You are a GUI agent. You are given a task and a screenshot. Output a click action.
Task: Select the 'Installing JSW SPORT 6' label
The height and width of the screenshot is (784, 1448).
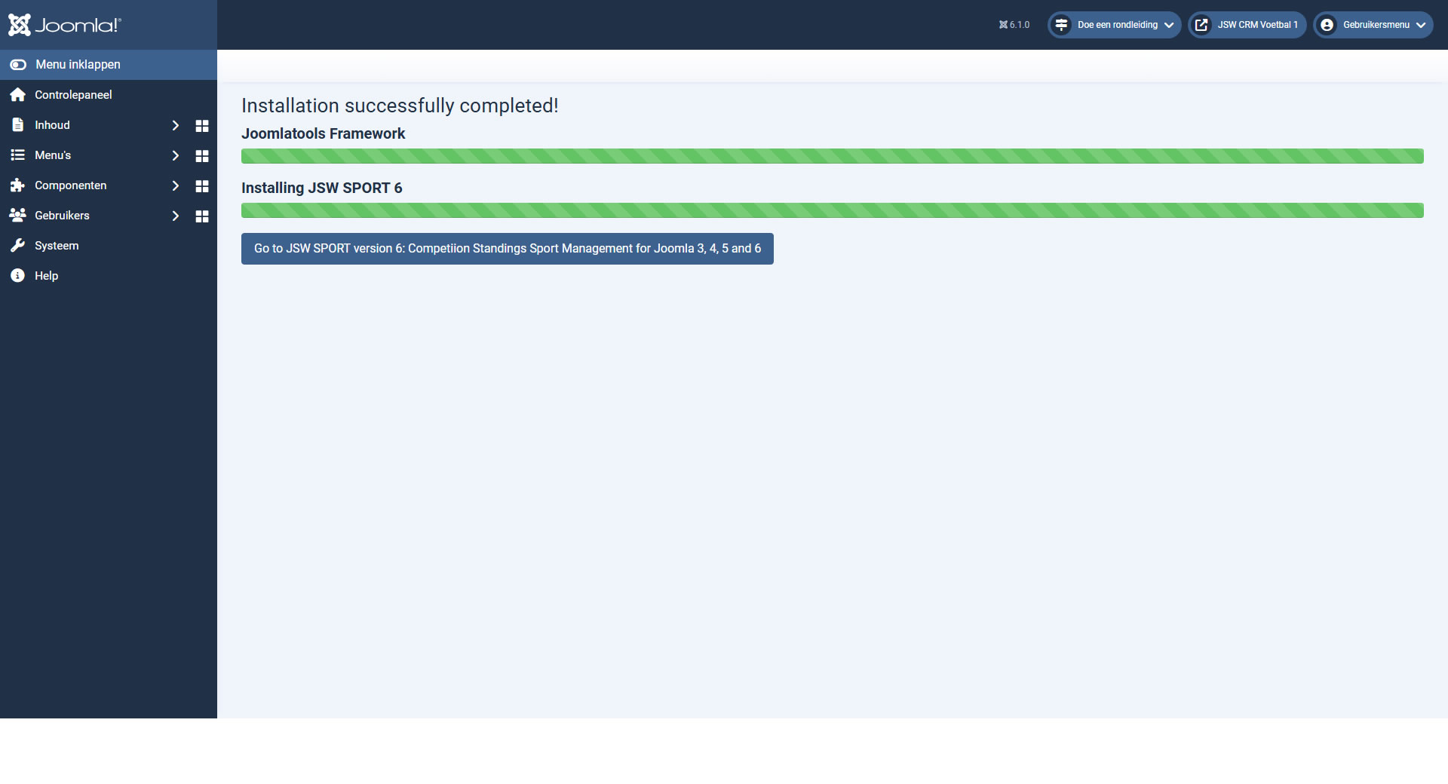(322, 188)
